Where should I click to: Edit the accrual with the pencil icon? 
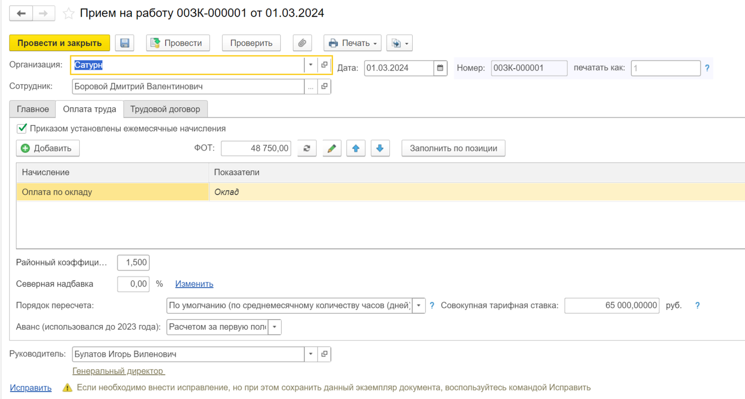332,148
